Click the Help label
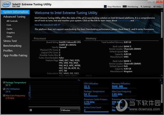 pos(159,7)
